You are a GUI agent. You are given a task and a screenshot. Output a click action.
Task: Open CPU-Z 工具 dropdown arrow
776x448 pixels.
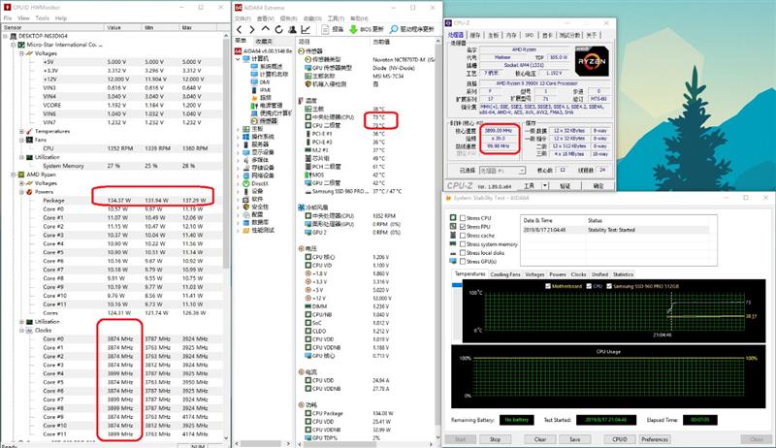[x=545, y=185]
